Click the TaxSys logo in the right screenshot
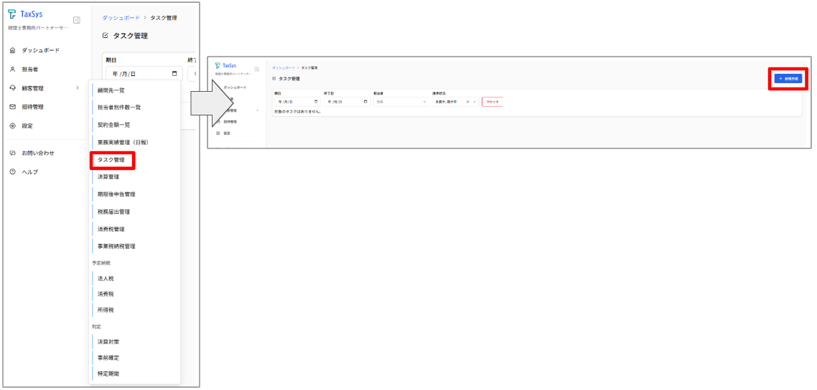 pos(226,66)
